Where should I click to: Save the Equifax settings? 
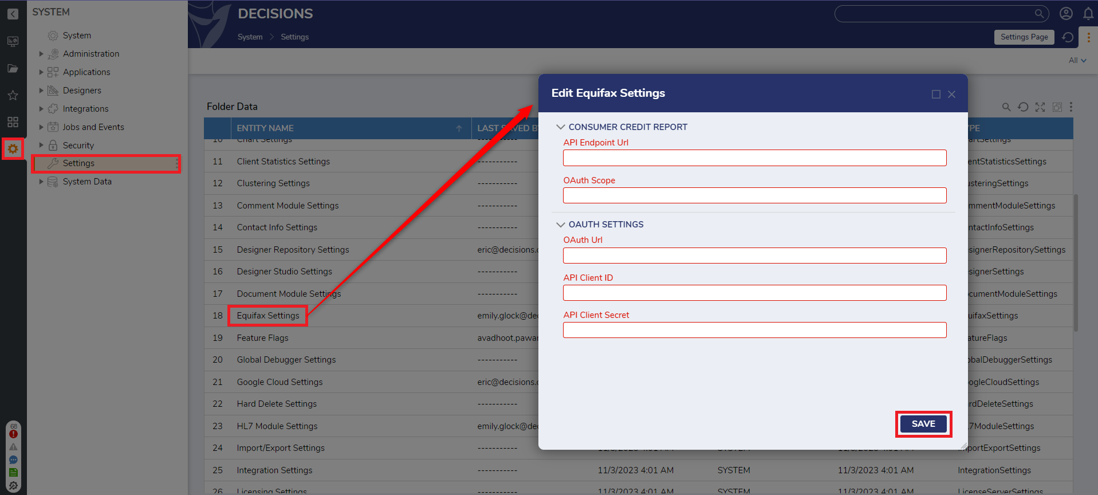click(923, 424)
